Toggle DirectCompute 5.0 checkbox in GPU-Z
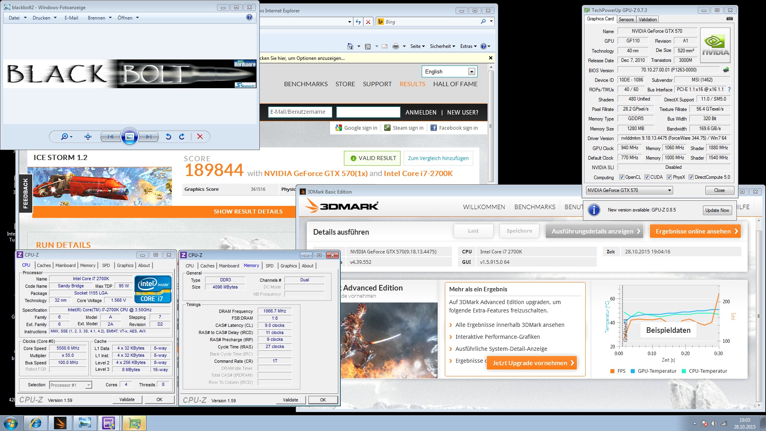The width and height of the screenshot is (766, 431). (691, 177)
